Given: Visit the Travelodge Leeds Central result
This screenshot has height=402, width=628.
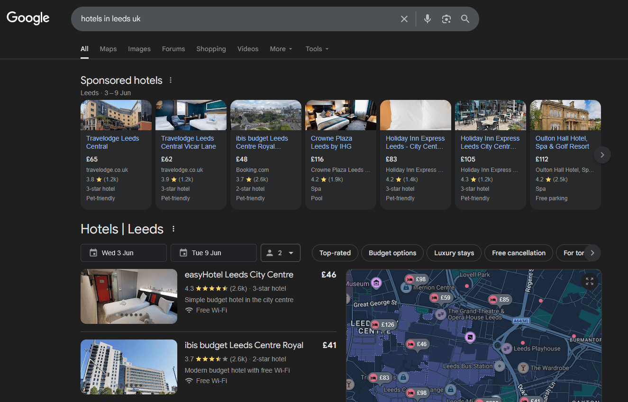Looking at the screenshot, I should pyautogui.click(x=112, y=142).
